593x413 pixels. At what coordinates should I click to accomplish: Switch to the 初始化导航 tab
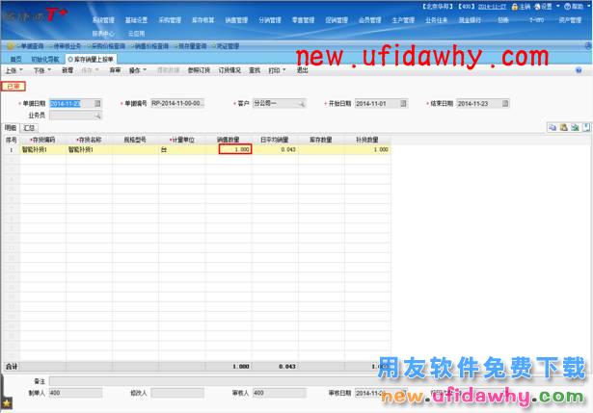45,60
